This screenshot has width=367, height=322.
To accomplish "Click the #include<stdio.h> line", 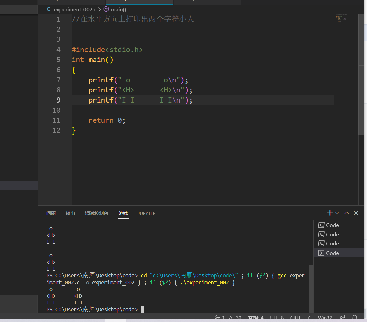I will coord(107,50).
